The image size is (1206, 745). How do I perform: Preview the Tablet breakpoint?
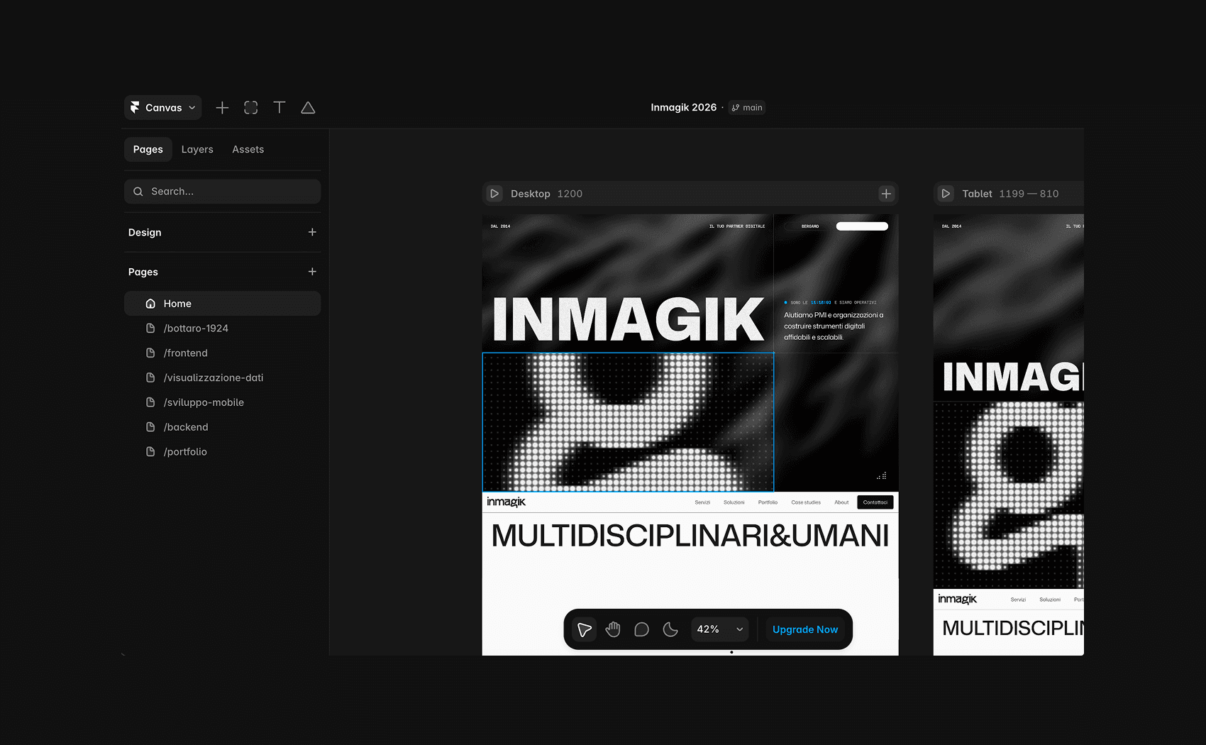pyautogui.click(x=946, y=194)
